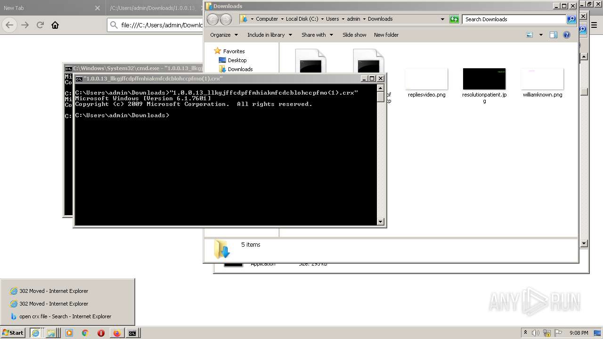Screen dimensions: 603x339
Task: Click the front cmd window scroll-up arrow
Action: (381, 88)
